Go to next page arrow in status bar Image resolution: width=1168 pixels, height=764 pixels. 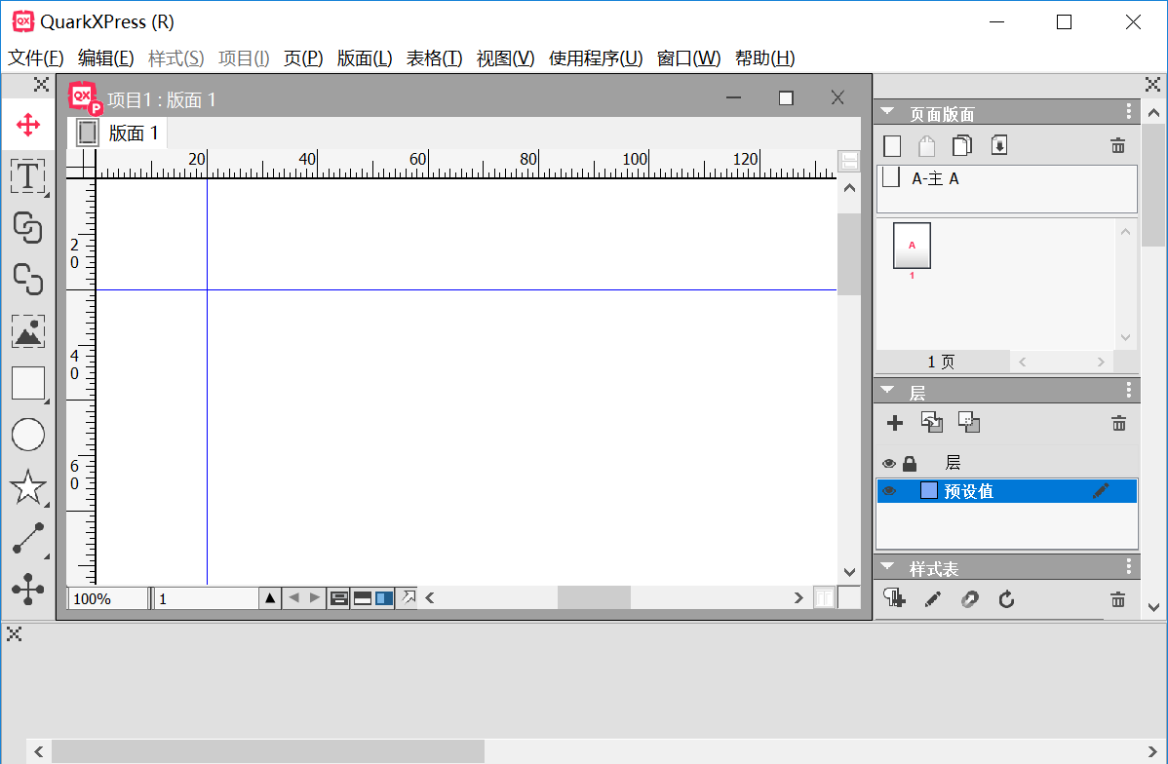[315, 597]
